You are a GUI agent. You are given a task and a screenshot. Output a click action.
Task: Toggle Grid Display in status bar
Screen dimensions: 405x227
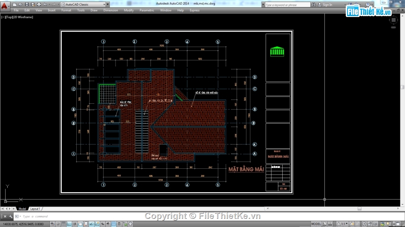(x=64, y=224)
